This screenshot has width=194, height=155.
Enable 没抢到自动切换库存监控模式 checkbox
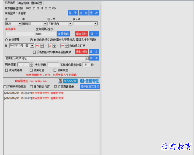pos(34,52)
